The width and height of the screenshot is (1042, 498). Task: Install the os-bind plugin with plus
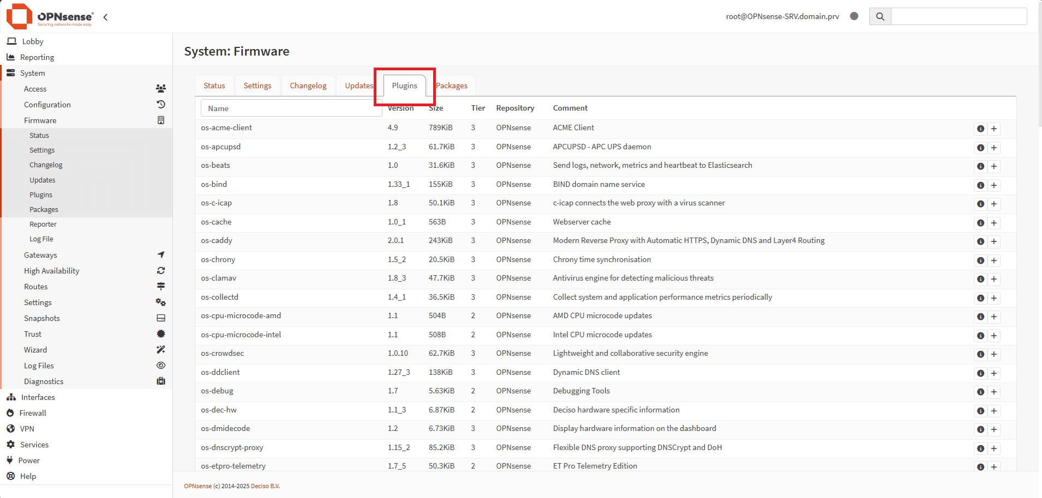pyautogui.click(x=994, y=185)
